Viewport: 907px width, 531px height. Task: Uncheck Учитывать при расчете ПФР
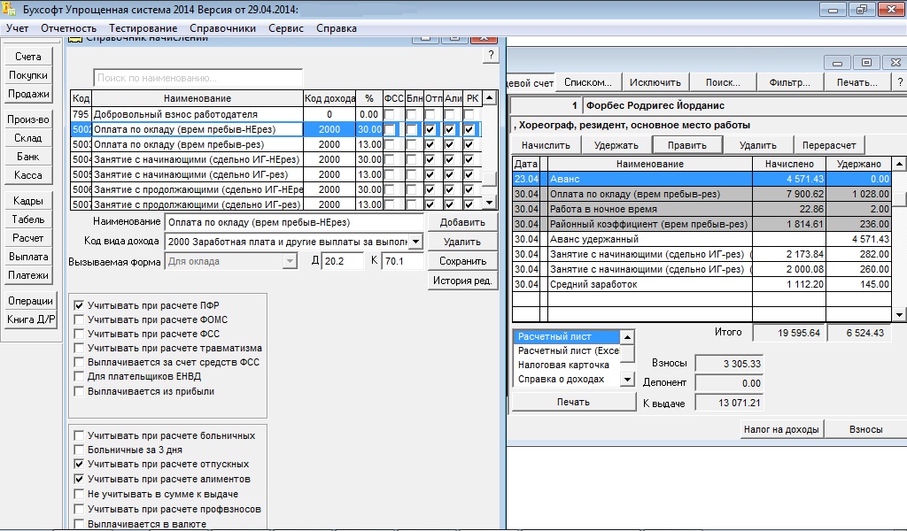tap(80, 305)
